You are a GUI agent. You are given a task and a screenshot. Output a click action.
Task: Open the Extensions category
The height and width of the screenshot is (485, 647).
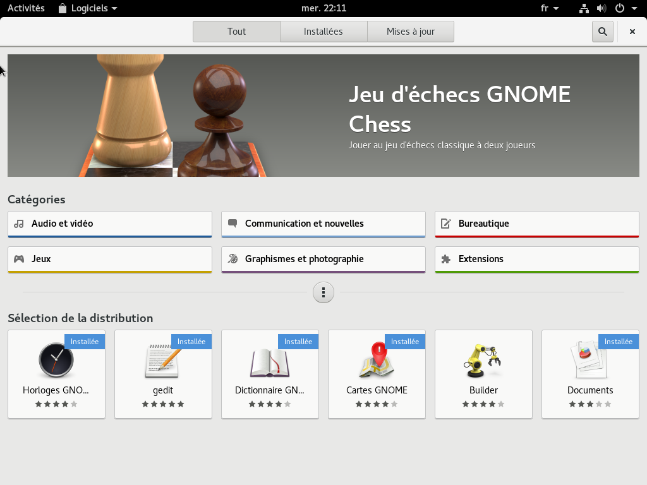[537, 260]
